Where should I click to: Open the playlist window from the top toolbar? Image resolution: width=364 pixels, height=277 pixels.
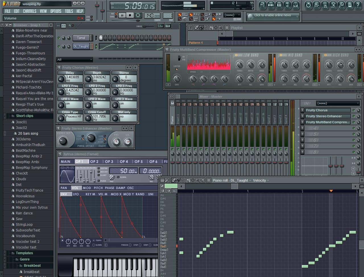(x=262, y=5)
